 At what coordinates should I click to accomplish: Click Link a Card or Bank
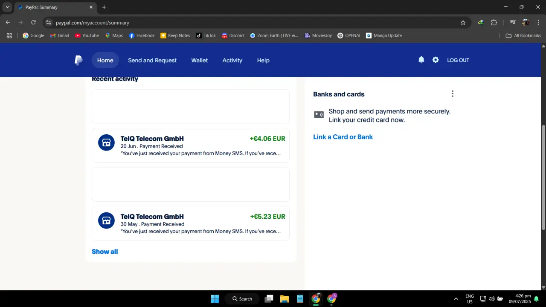(343, 137)
